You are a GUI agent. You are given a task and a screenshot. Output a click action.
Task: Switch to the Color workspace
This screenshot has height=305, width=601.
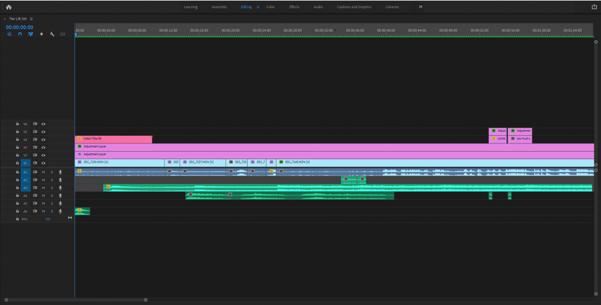tap(270, 7)
